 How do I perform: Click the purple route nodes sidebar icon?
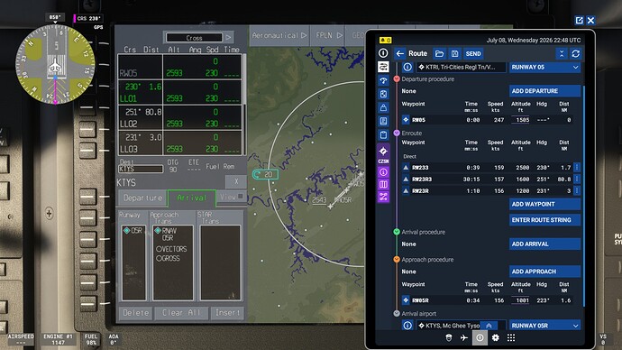point(383,197)
